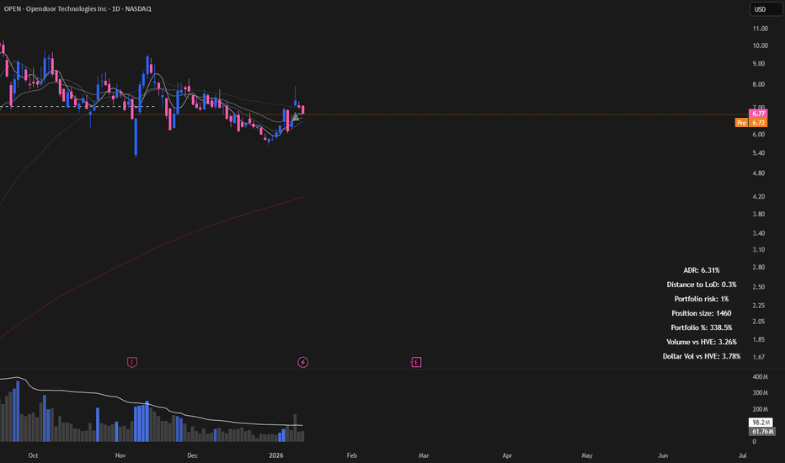Click the Portfolio risk: 1% row
Viewport: 785px width, 463px height.
click(702, 299)
